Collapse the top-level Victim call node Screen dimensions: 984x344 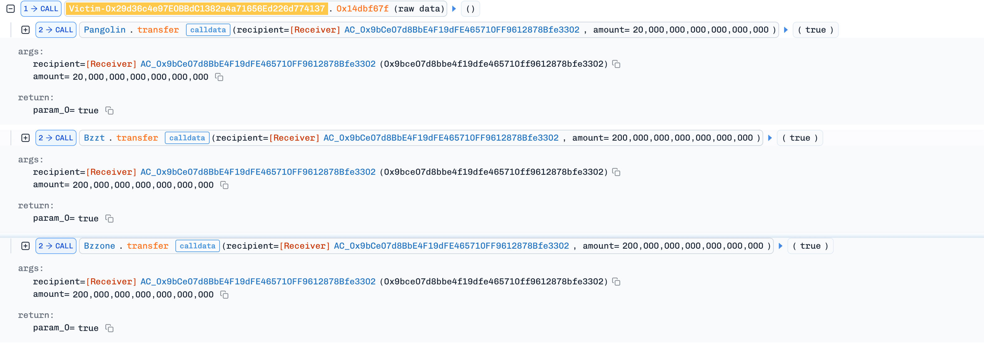coord(11,8)
